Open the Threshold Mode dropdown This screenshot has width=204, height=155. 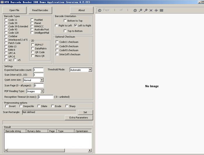point(90,70)
